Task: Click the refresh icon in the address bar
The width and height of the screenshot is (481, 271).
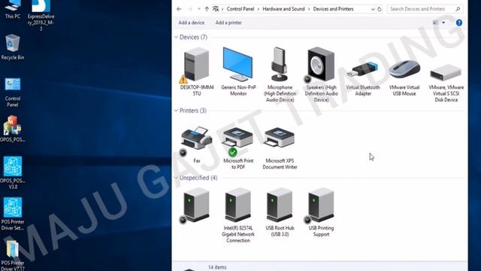Action: [380, 9]
